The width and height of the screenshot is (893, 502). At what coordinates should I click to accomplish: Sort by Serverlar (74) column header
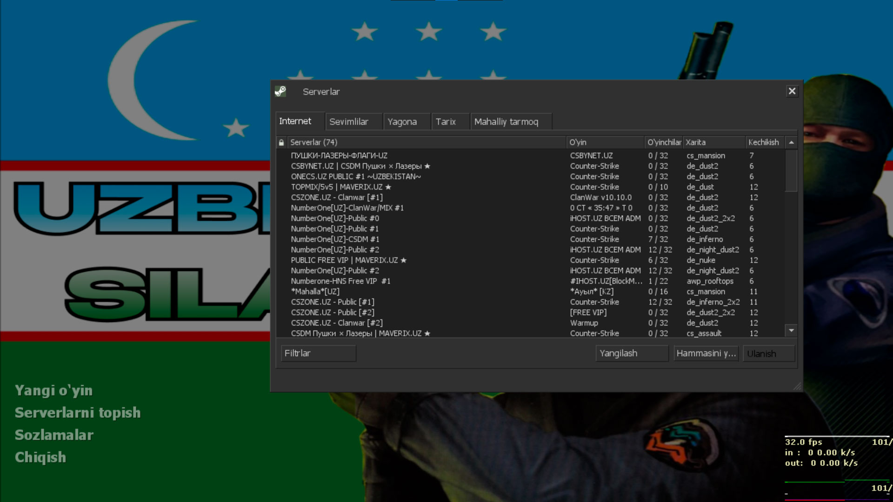[427, 142]
